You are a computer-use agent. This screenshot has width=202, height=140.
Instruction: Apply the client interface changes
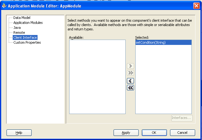[126, 133]
